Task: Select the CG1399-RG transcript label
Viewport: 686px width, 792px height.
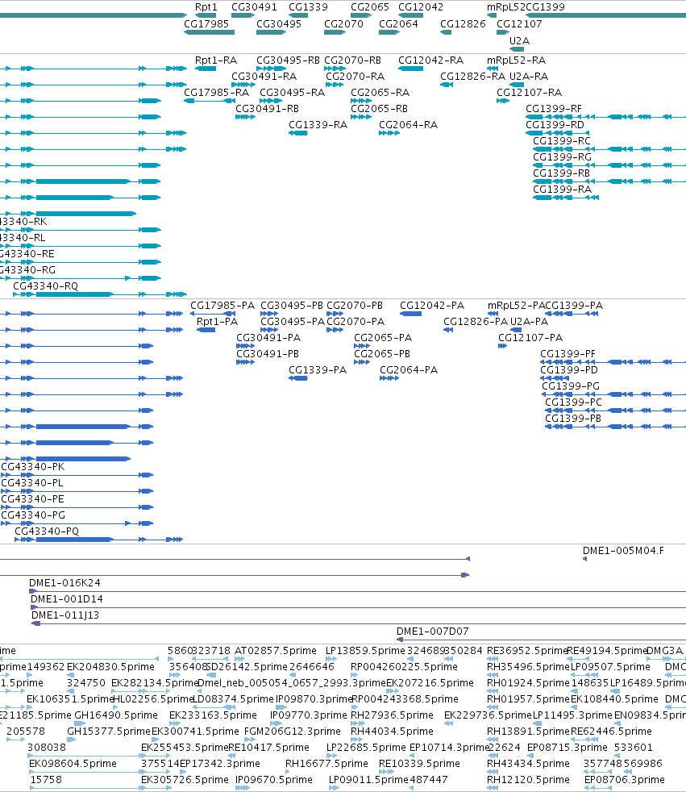Action: (x=563, y=157)
